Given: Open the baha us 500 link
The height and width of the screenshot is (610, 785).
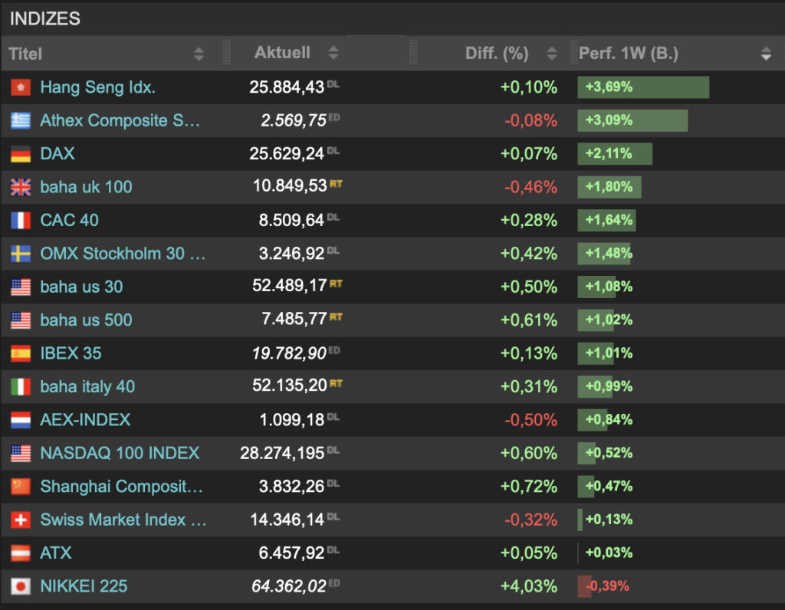Looking at the screenshot, I should (x=86, y=320).
